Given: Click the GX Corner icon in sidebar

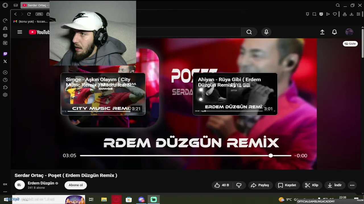Looking at the screenshot, I should click(5, 184).
